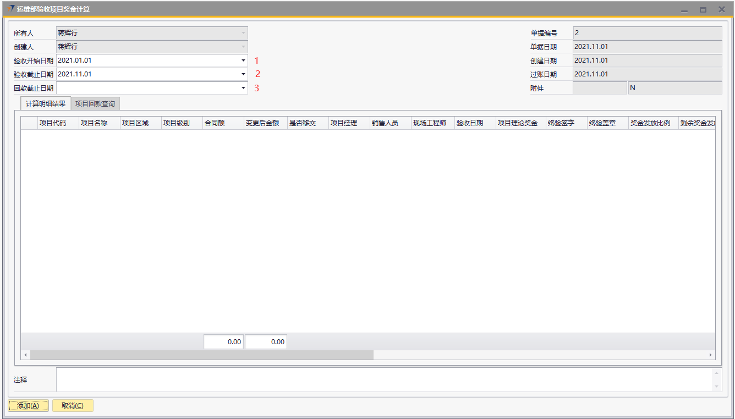The width and height of the screenshot is (735, 419).
Task: Maximize the 运维部验收项目奖金计算 window
Action: pyautogui.click(x=703, y=9)
